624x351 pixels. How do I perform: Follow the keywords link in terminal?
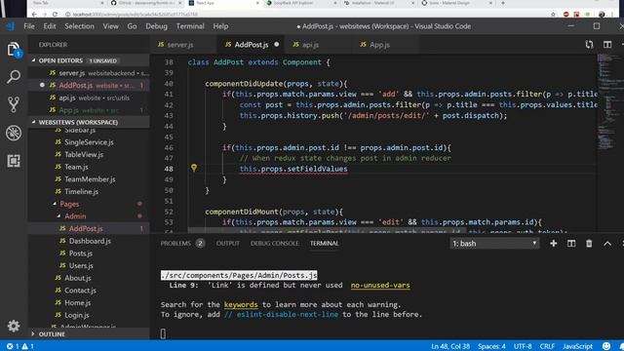tap(241, 304)
